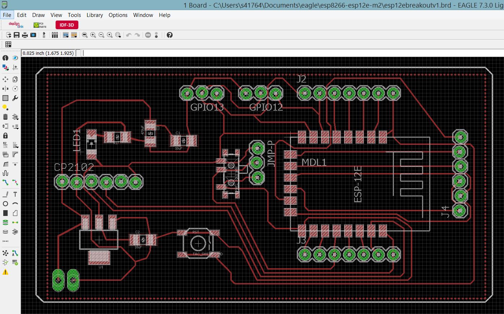Select the Circle drawing tool
This screenshot has height=314, width=504.
pyautogui.click(x=5, y=204)
